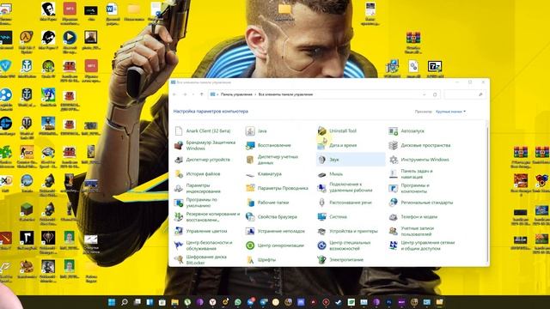Go up one level in Control Panel
Image resolution: width=550 pixels, height=309 pixels.
[x=202, y=94]
